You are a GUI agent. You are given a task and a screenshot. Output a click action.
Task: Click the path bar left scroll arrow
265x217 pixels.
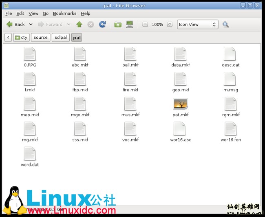(8, 38)
